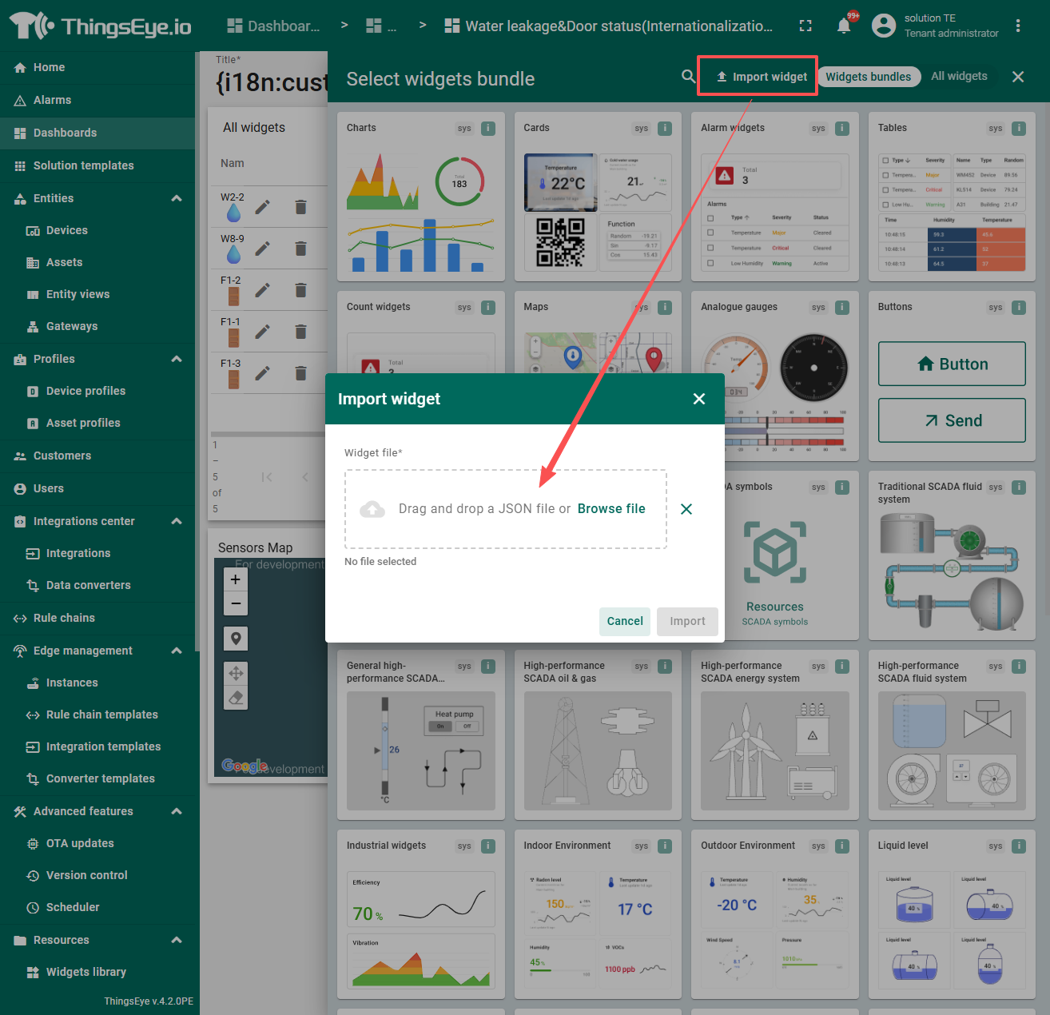Click the trash delete icon for F1-2
1050x1015 pixels.
[300, 290]
